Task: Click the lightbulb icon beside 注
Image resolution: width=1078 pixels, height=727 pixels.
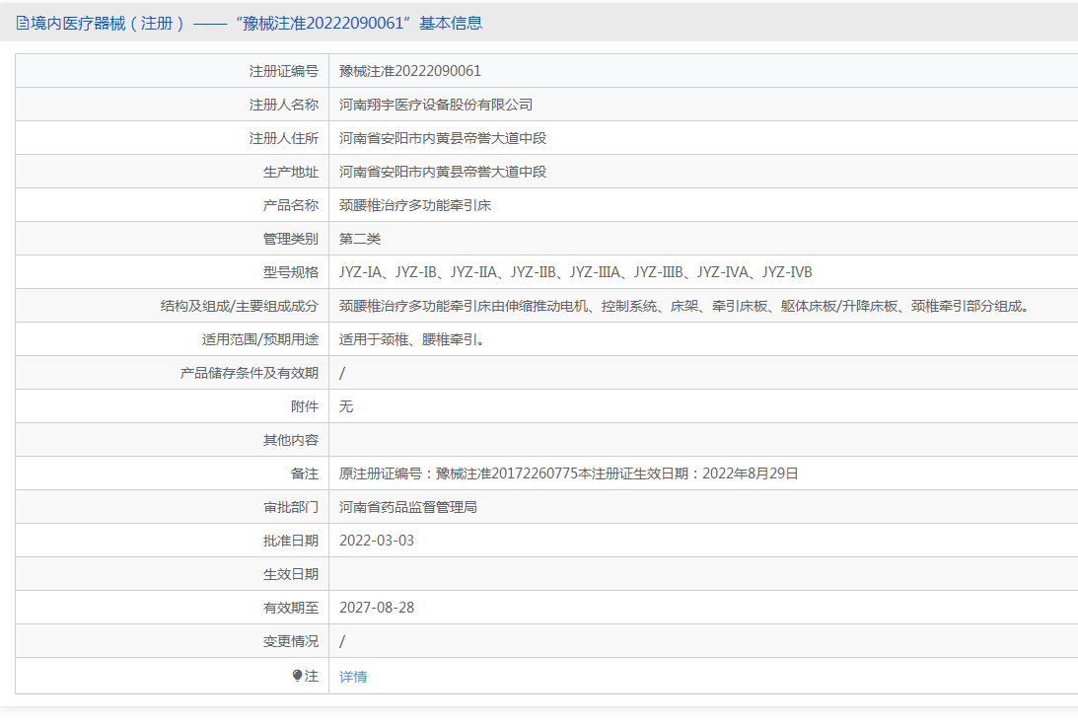Action: coord(298,676)
